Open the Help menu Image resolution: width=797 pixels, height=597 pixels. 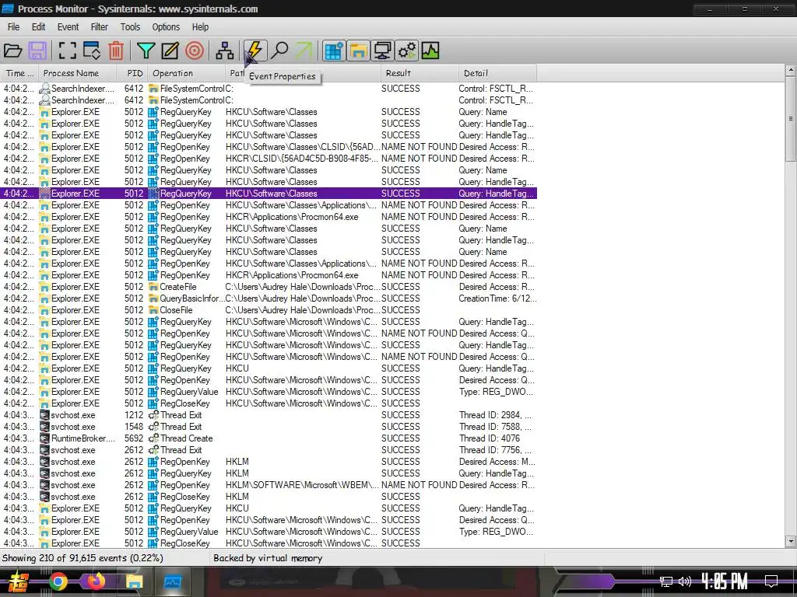200,27
